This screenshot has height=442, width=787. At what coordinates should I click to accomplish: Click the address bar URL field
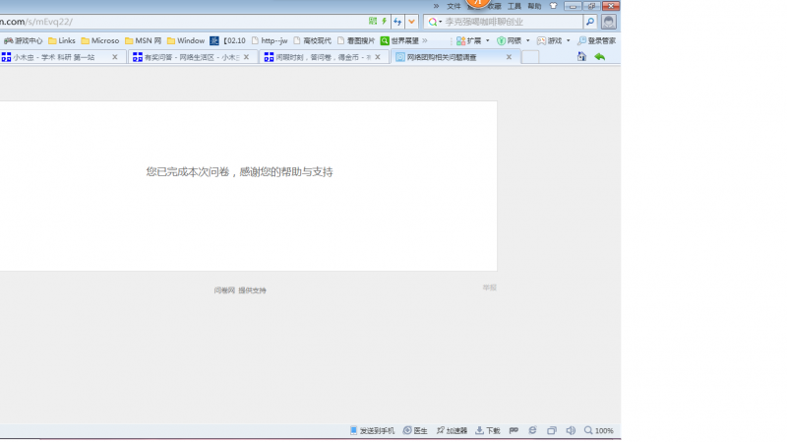point(181,22)
